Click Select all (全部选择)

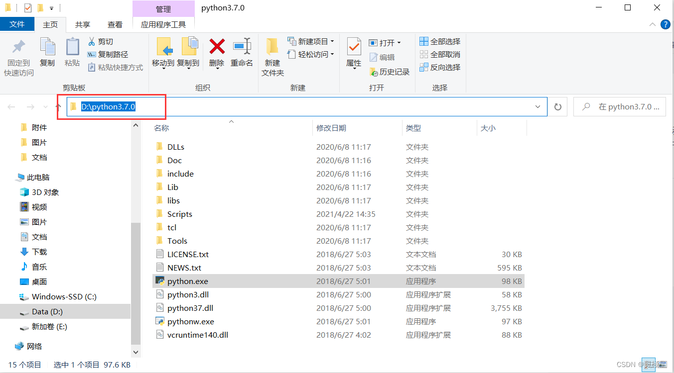tap(440, 41)
